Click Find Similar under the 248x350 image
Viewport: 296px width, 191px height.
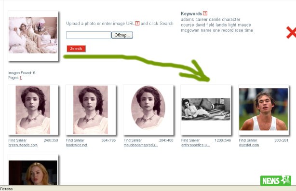click(x=17, y=140)
